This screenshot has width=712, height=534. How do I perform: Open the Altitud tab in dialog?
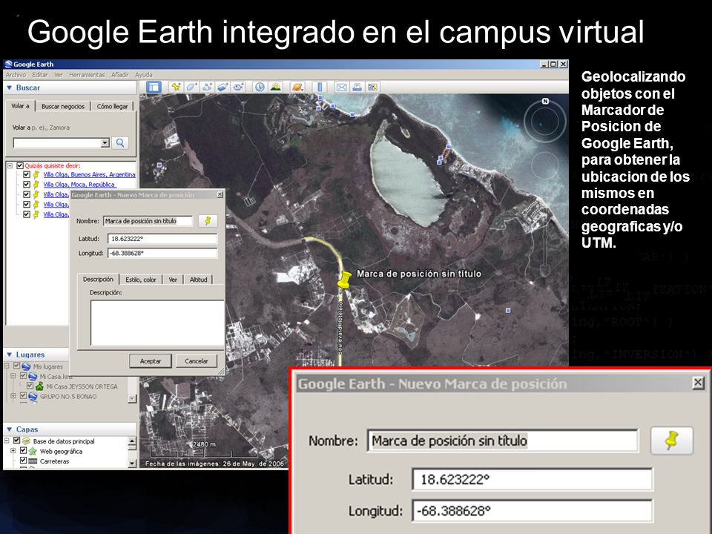(x=199, y=280)
